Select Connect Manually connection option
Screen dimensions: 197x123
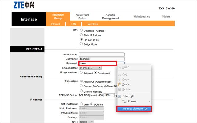(81, 91)
